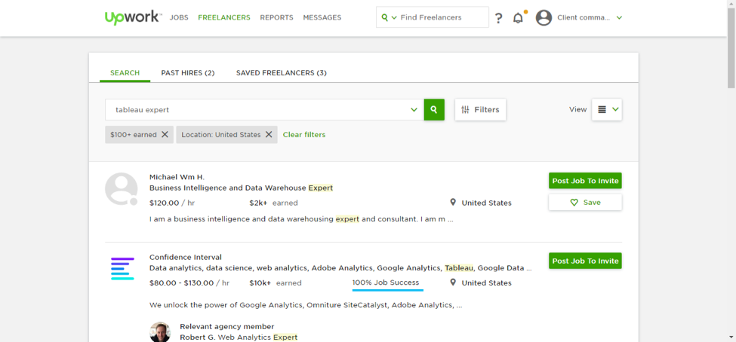Click Michael Wm H.'s location pin icon

(x=453, y=203)
